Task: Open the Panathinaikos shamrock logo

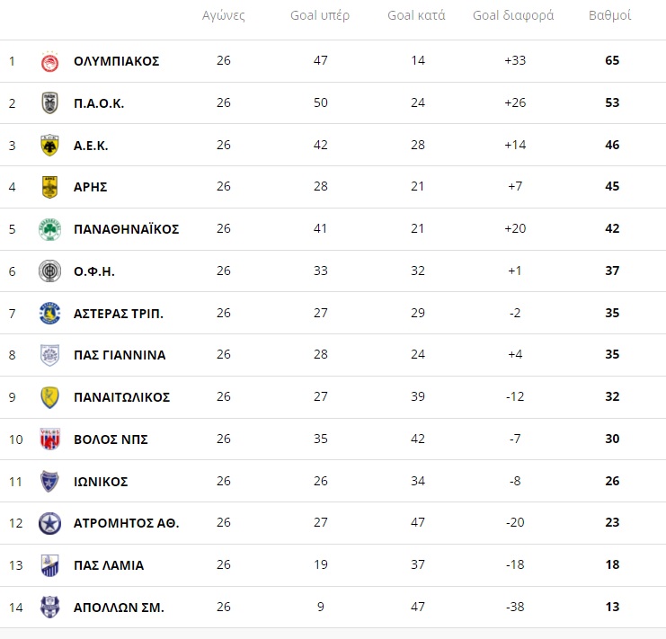Action: point(49,229)
